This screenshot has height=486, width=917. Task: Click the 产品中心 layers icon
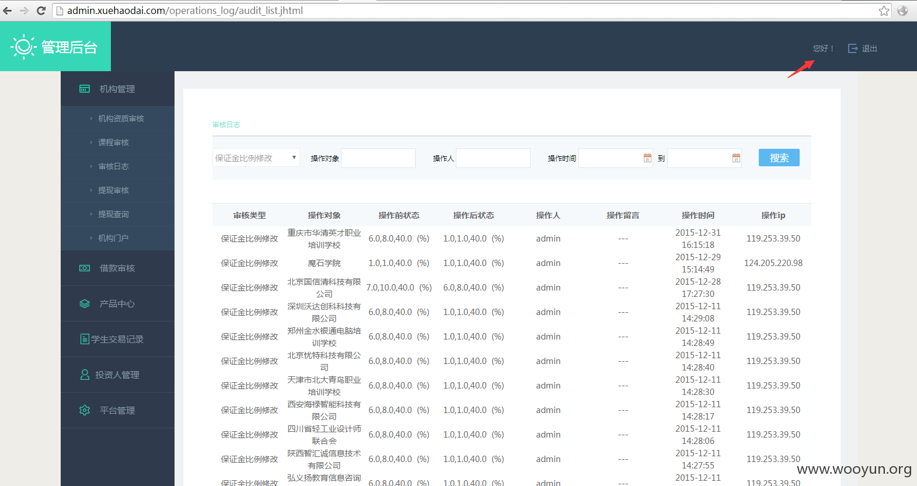coord(85,303)
